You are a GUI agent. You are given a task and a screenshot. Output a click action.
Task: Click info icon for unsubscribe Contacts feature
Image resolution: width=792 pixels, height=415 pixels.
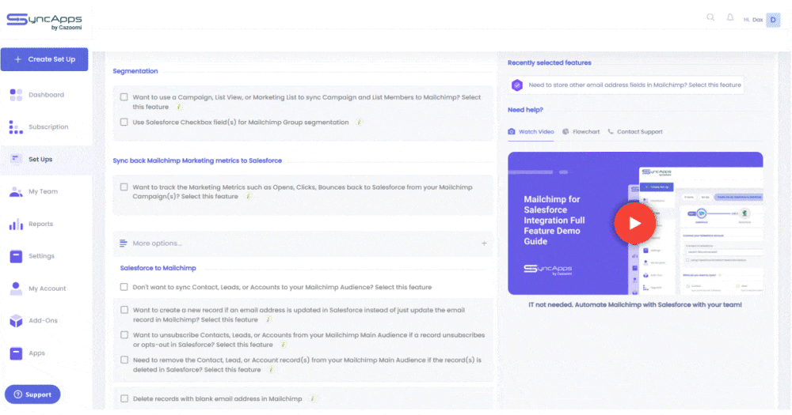[283, 345]
